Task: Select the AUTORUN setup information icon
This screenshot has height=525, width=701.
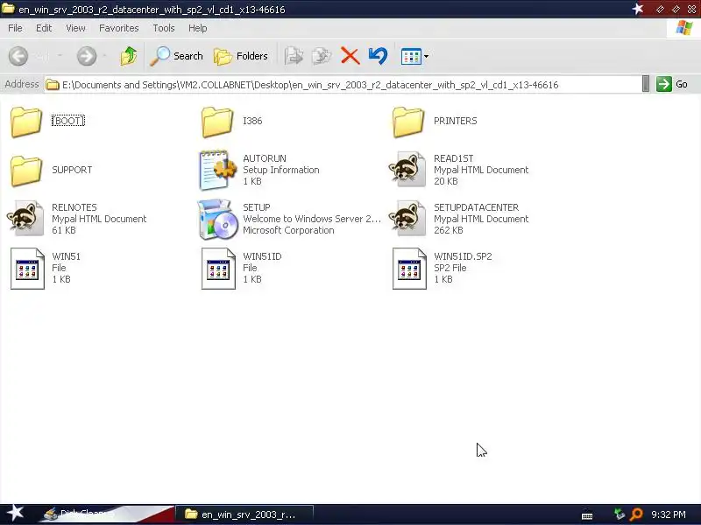Action: [217, 170]
